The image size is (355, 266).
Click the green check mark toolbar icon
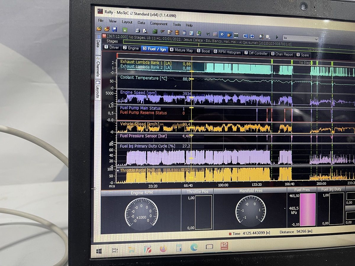click(x=199, y=33)
